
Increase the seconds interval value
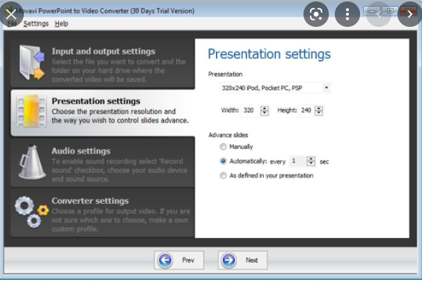tap(311, 159)
